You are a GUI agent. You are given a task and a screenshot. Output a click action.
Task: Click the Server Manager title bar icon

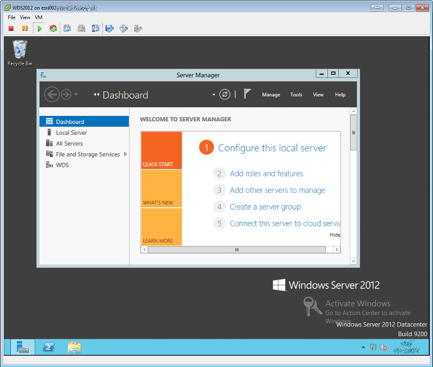[x=44, y=75]
